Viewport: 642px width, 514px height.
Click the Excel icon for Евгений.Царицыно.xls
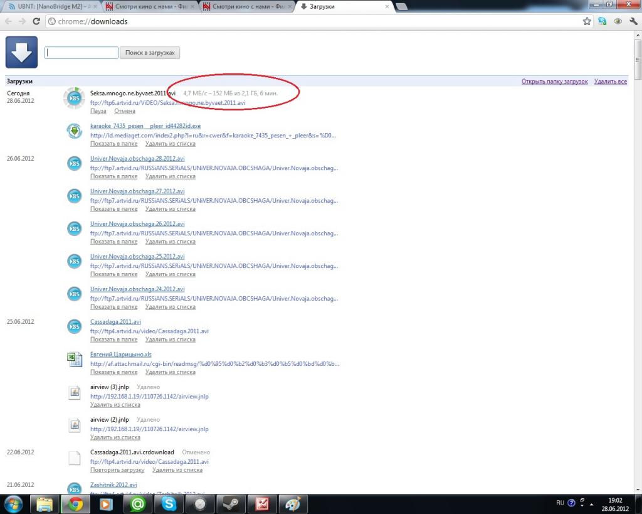coord(75,360)
